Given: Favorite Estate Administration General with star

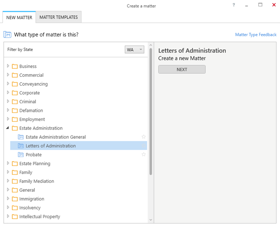Looking at the screenshot, I should (x=143, y=137).
